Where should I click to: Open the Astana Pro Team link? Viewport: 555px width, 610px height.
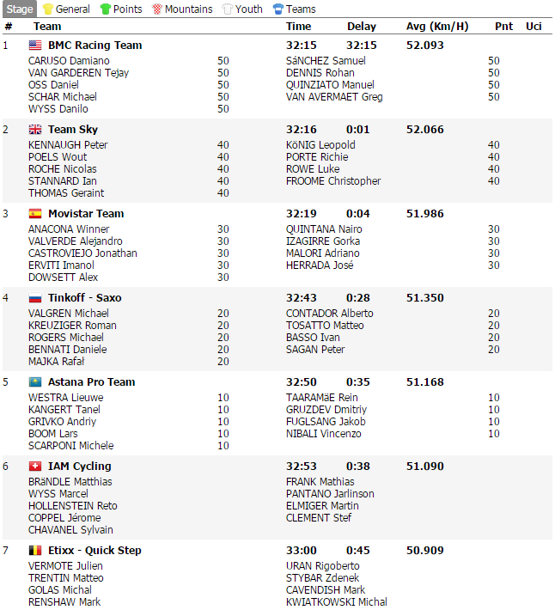(x=91, y=382)
